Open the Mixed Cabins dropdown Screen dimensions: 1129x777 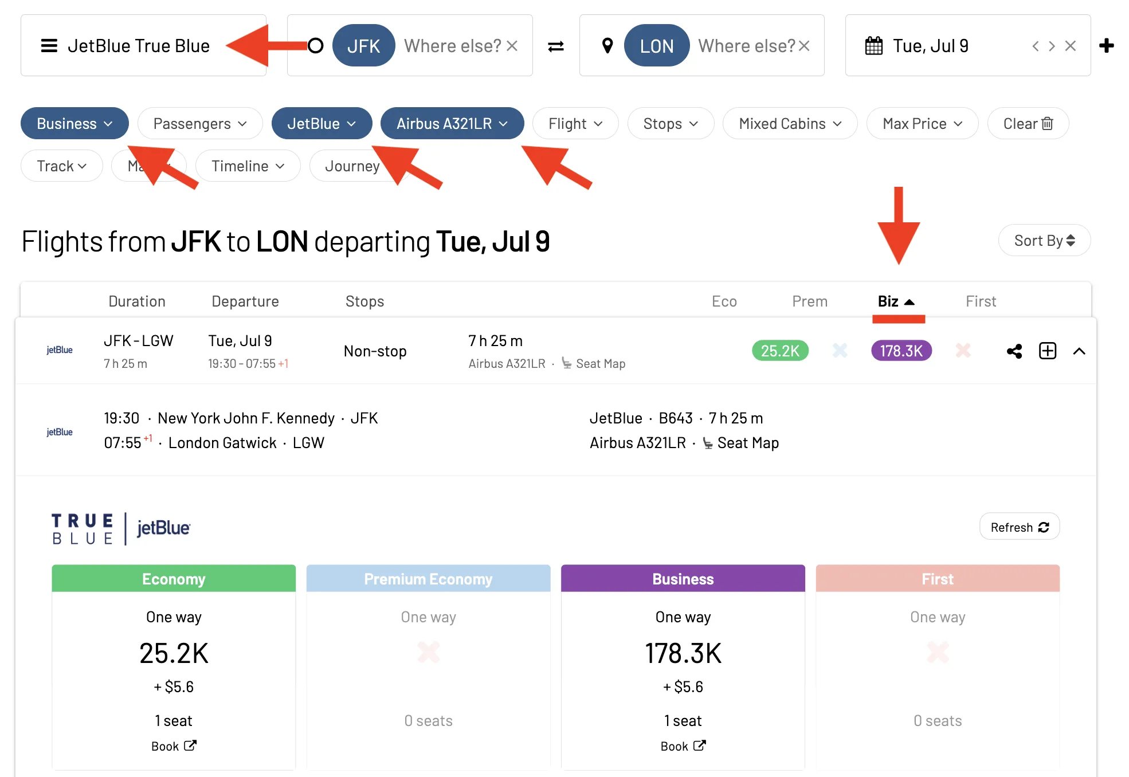tap(790, 123)
